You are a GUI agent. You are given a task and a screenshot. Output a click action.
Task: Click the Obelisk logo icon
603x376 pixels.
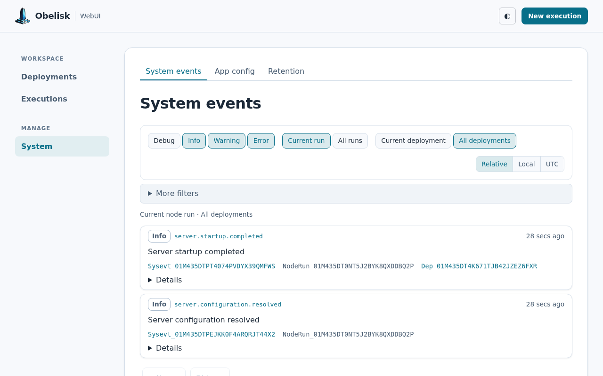(x=23, y=16)
